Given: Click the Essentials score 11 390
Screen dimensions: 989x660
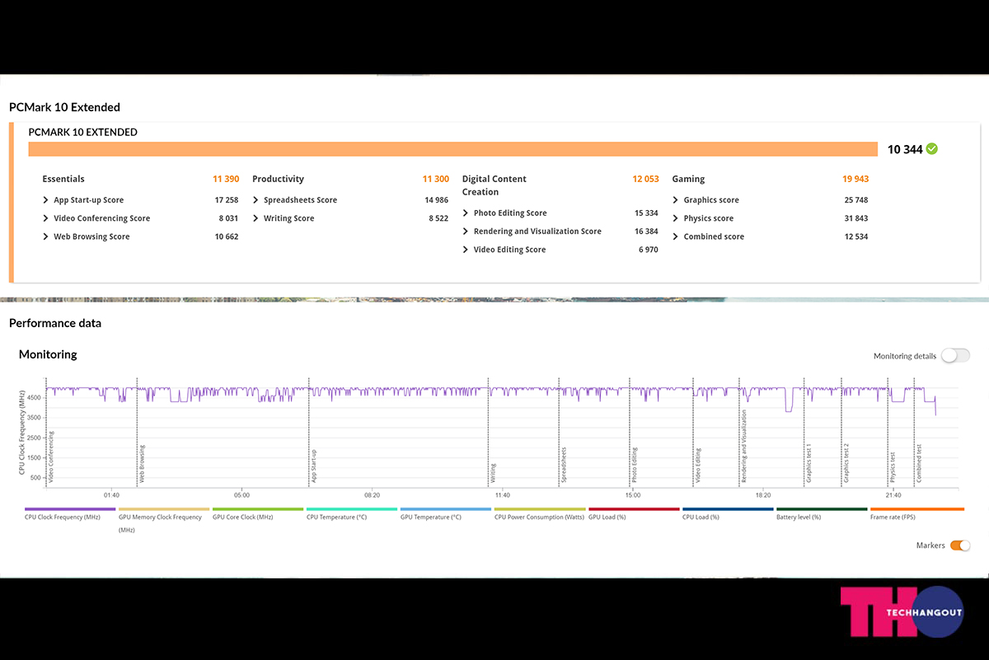Looking at the screenshot, I should (226, 179).
